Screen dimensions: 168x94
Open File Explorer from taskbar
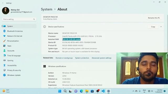87,91
